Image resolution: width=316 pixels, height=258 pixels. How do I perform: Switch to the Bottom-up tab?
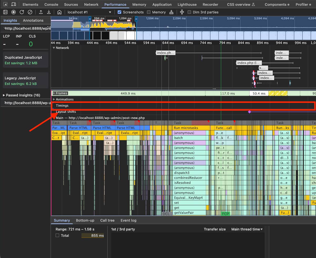coord(85,220)
